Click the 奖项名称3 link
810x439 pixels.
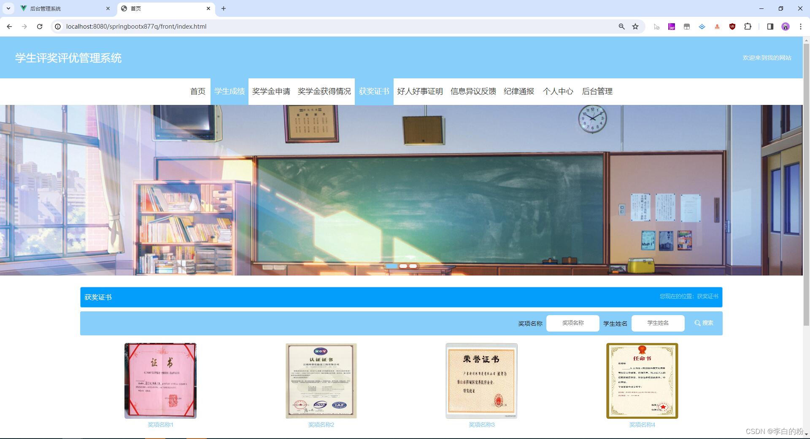click(481, 425)
